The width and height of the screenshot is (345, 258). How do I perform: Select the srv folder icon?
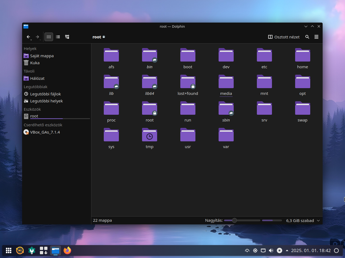pos(264,108)
